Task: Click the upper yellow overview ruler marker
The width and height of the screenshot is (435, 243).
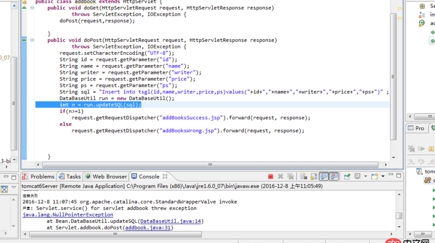Action: click(x=400, y=9)
